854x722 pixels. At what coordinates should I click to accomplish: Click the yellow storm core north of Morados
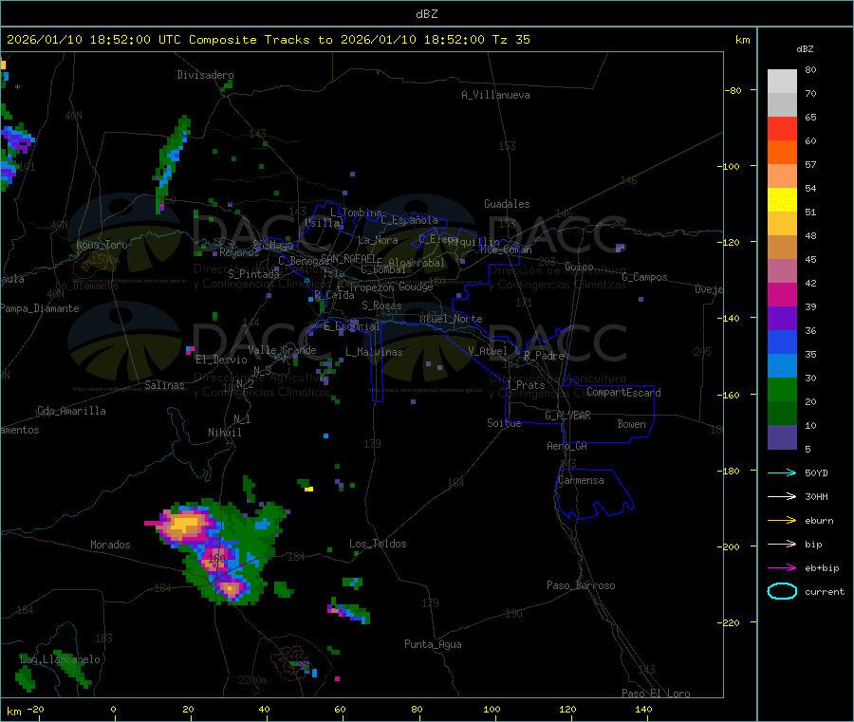pyautogui.click(x=185, y=525)
